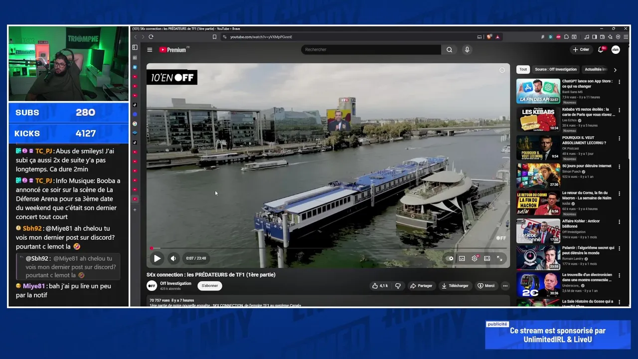Click the video title S€x connection
This screenshot has width=638, height=359.
(211, 275)
